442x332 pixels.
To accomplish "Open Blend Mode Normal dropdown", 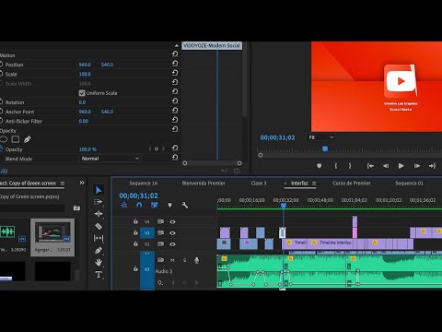I will click(x=110, y=159).
